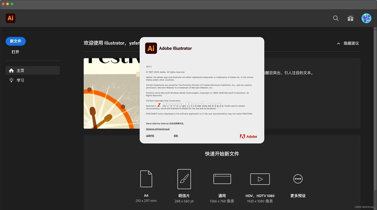This screenshot has height=210, width=377.
Task: Click the Adobe Illustrator title in About dialog
Action: coord(176,48)
